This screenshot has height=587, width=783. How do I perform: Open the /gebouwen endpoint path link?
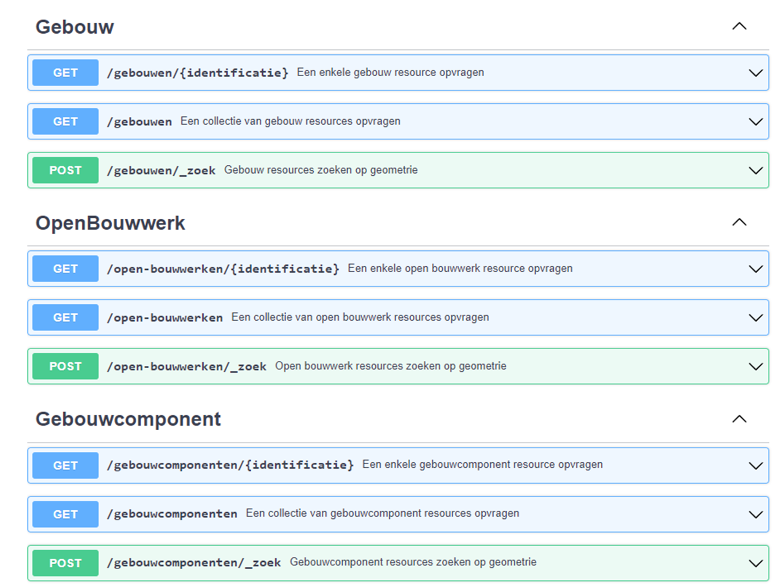tap(139, 121)
